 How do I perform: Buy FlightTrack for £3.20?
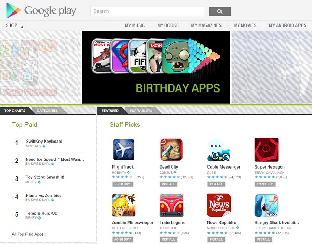[122, 184]
